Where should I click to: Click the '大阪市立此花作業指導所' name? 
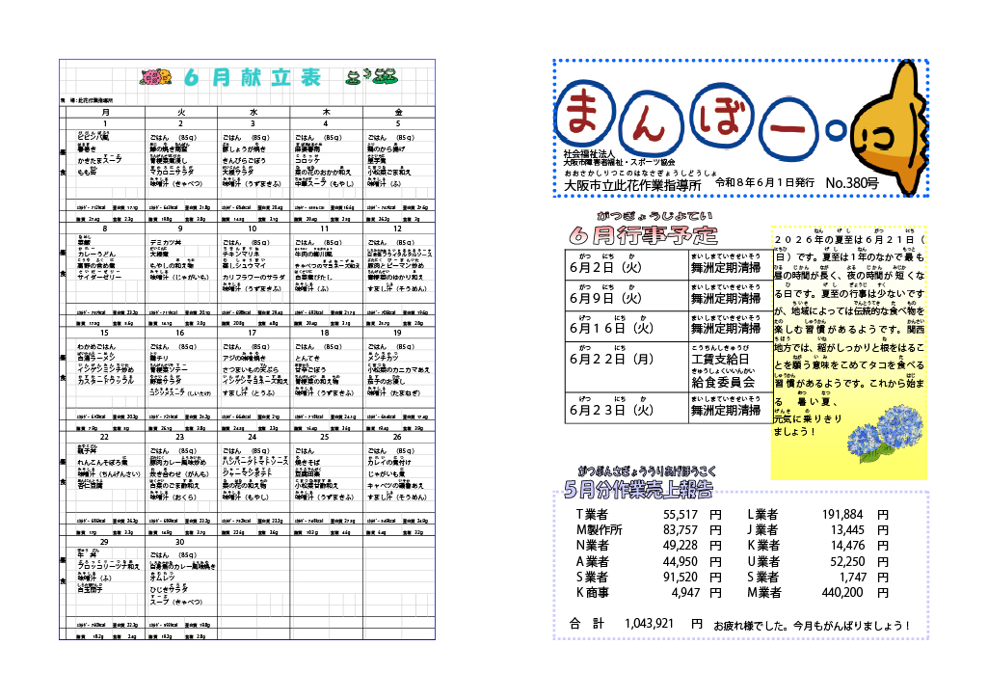632,186
